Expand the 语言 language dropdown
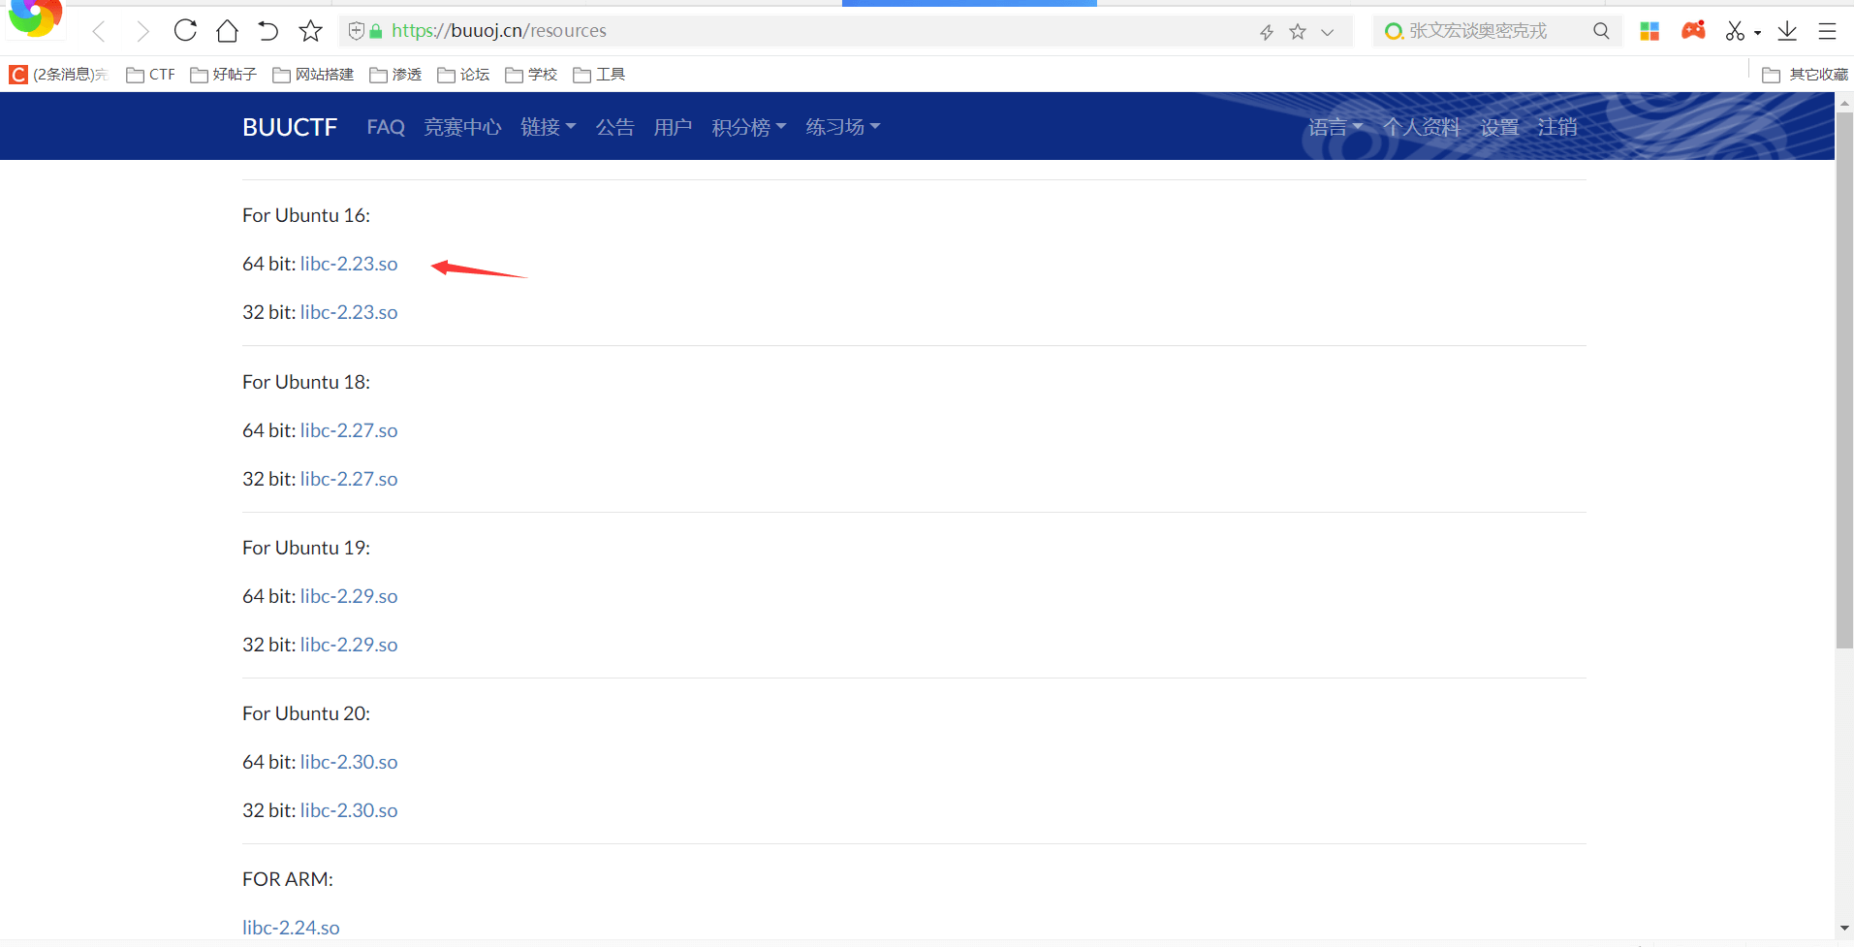Image resolution: width=1854 pixels, height=947 pixels. point(1335,127)
